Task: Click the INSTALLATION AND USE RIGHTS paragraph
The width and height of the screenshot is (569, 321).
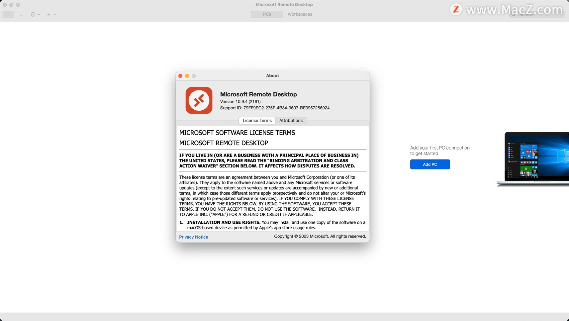Action: tap(272, 225)
